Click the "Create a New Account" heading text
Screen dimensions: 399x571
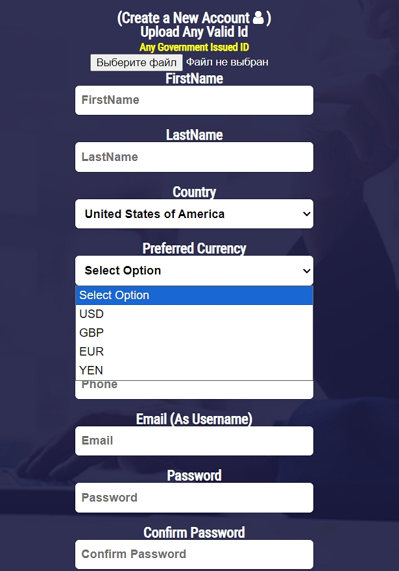point(185,18)
